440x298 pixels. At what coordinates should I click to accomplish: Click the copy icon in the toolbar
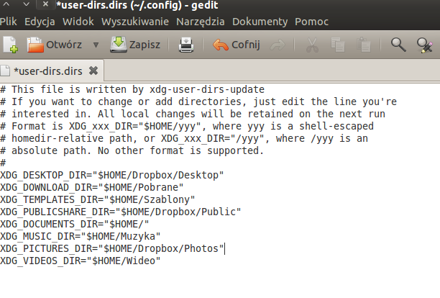[338, 45]
